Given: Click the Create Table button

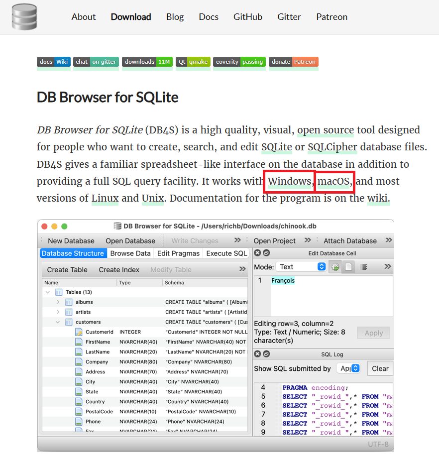Looking at the screenshot, I should coord(67,270).
